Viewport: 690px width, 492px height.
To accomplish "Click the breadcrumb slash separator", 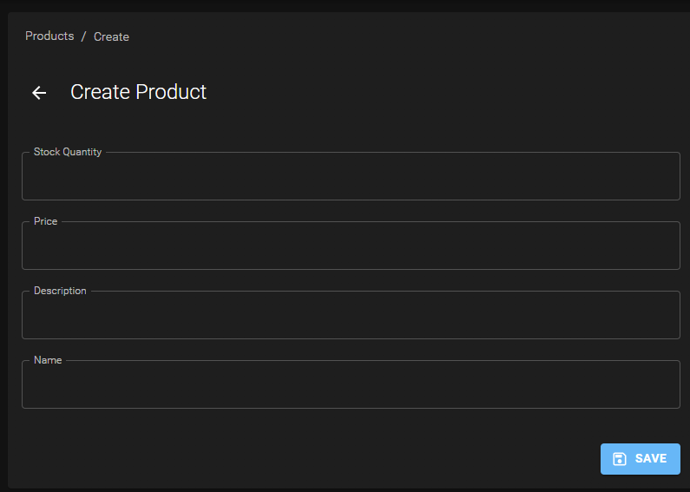I will coord(84,36).
